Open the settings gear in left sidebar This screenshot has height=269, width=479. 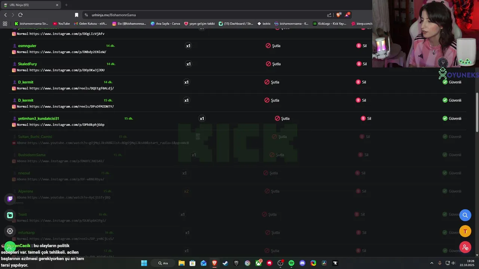click(x=10, y=231)
